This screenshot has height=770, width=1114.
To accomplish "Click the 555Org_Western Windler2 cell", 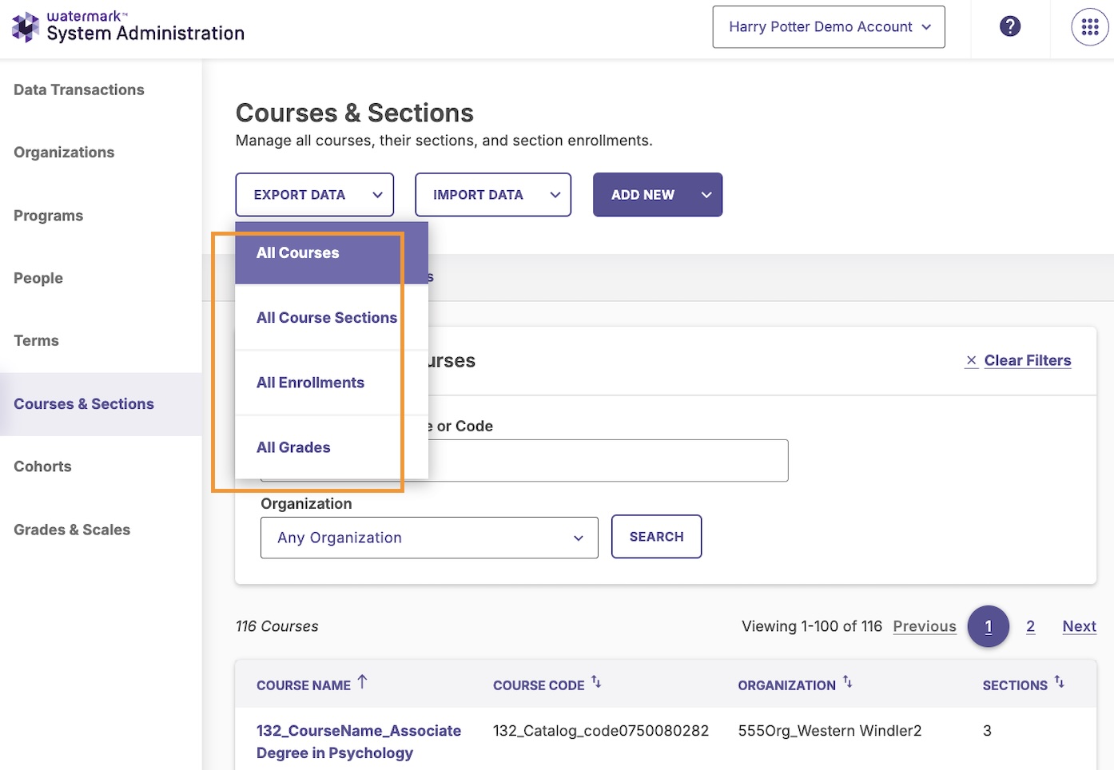I will pyautogui.click(x=830, y=731).
